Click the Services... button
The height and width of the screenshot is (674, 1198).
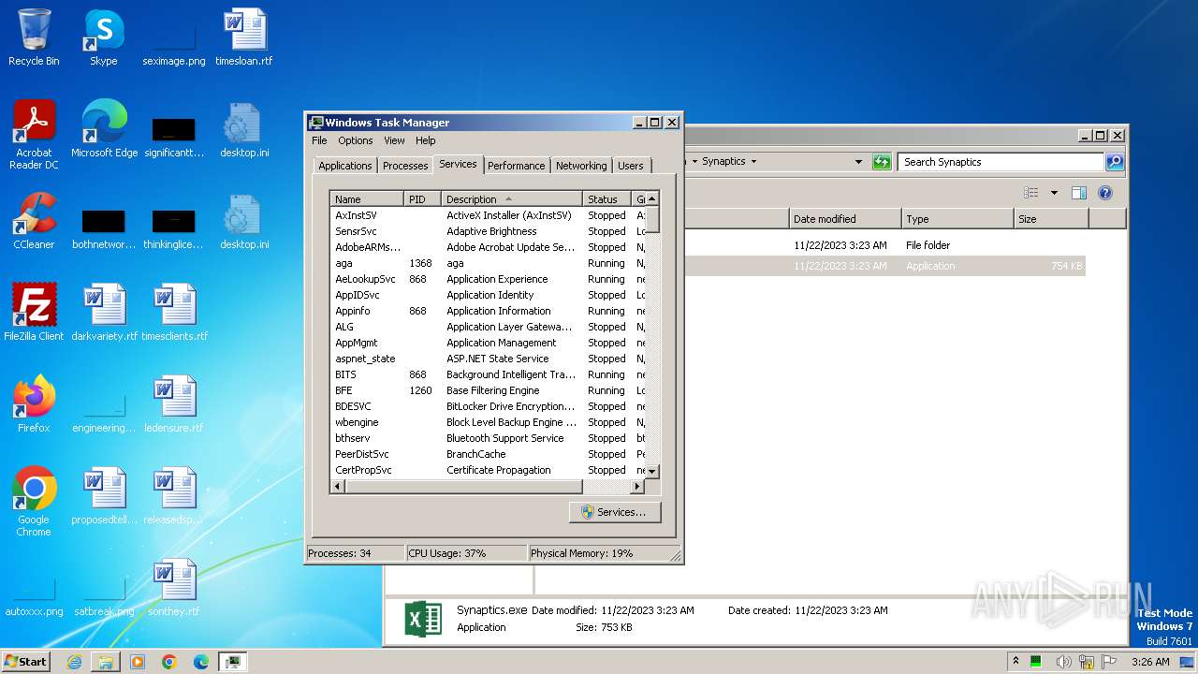coord(614,512)
